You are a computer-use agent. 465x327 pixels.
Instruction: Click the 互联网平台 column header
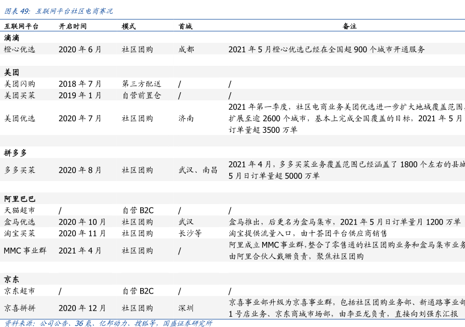tap(21, 26)
